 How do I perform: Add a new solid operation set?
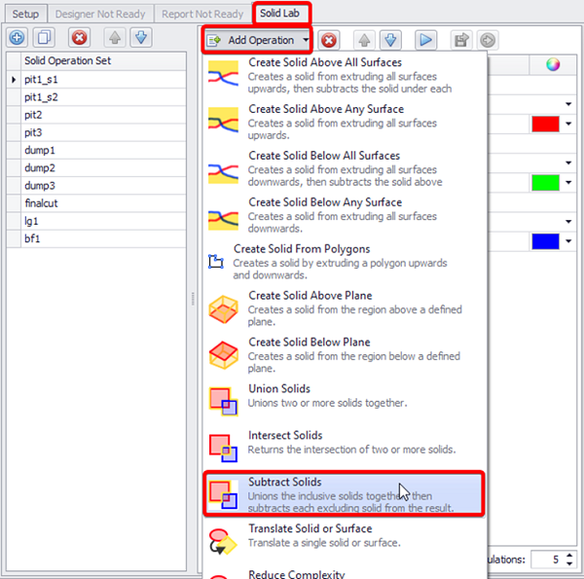click(17, 38)
